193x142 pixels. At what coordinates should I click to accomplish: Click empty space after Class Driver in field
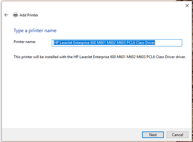[168, 43]
